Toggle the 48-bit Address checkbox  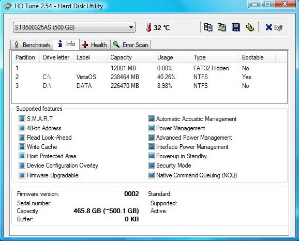click(22, 128)
